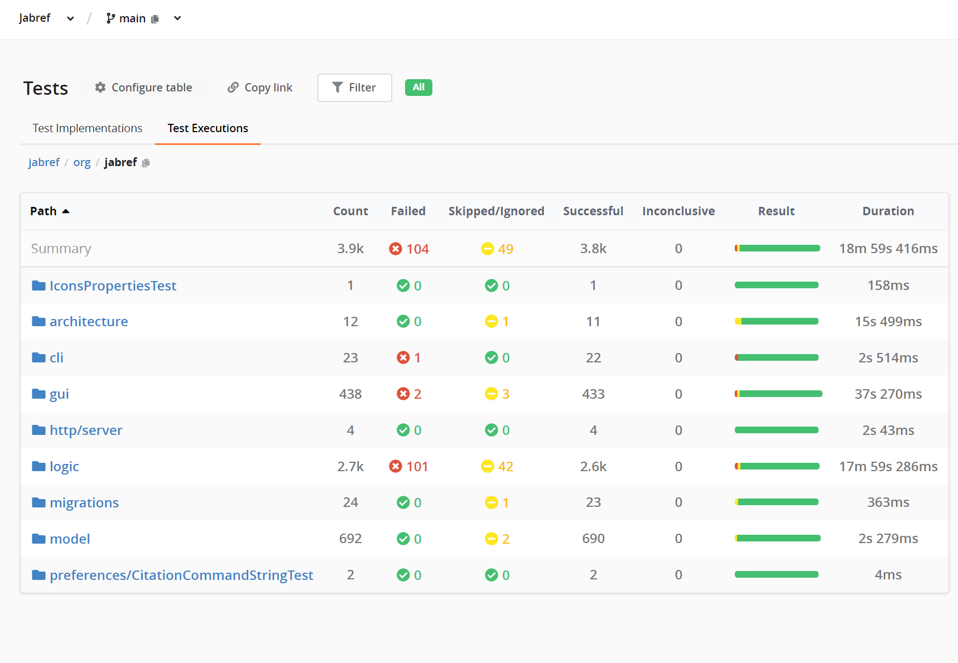Click failed count 101 in logic row
Screen dimensions: 958x663
[x=417, y=467]
